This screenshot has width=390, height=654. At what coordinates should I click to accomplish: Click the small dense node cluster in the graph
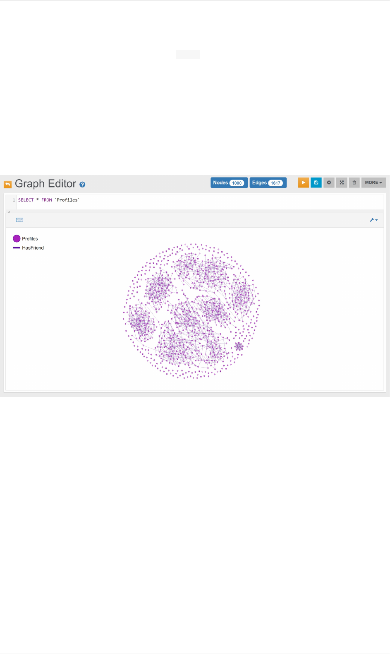tap(239, 346)
